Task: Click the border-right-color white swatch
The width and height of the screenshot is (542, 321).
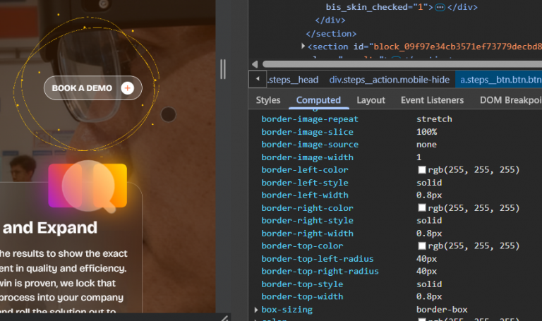Action: (x=422, y=207)
